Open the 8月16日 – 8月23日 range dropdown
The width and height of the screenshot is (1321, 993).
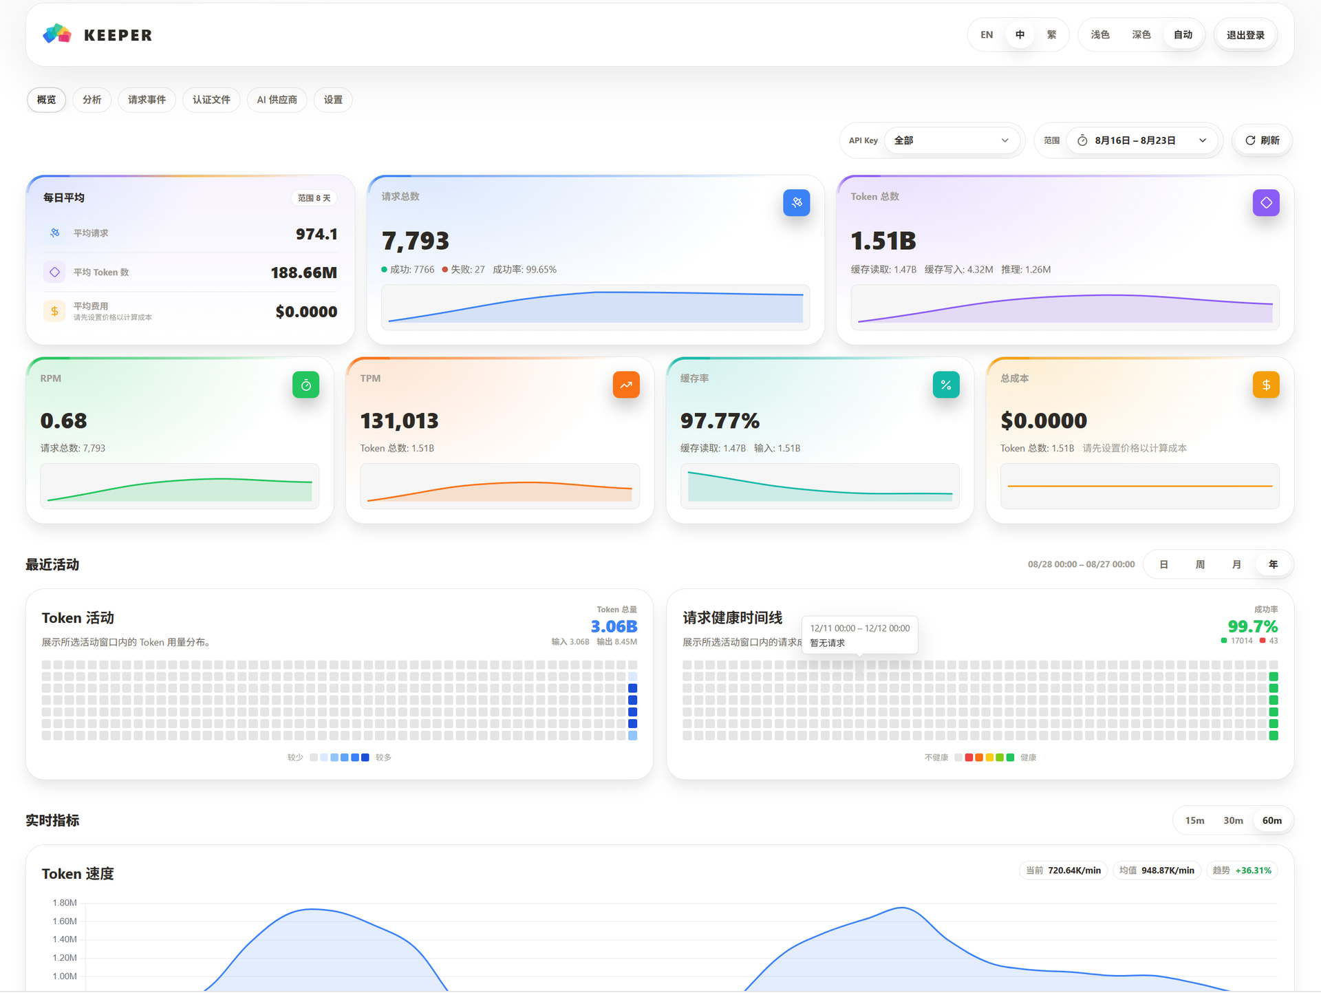[x=1142, y=140]
